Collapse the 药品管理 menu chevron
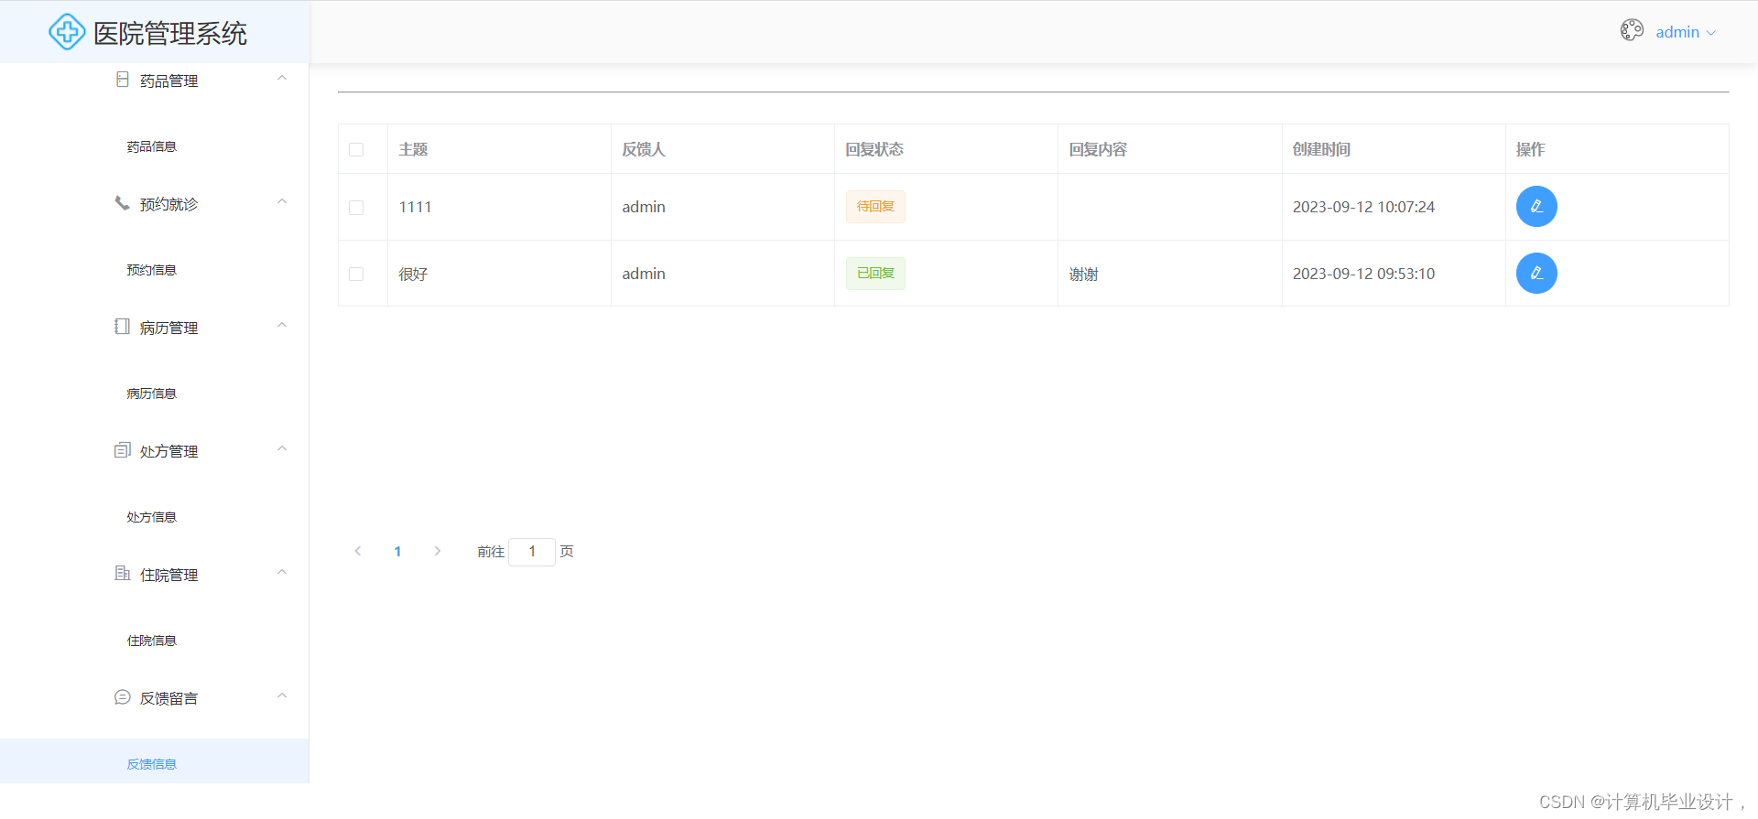Image resolution: width=1758 pixels, height=819 pixels. point(282,79)
